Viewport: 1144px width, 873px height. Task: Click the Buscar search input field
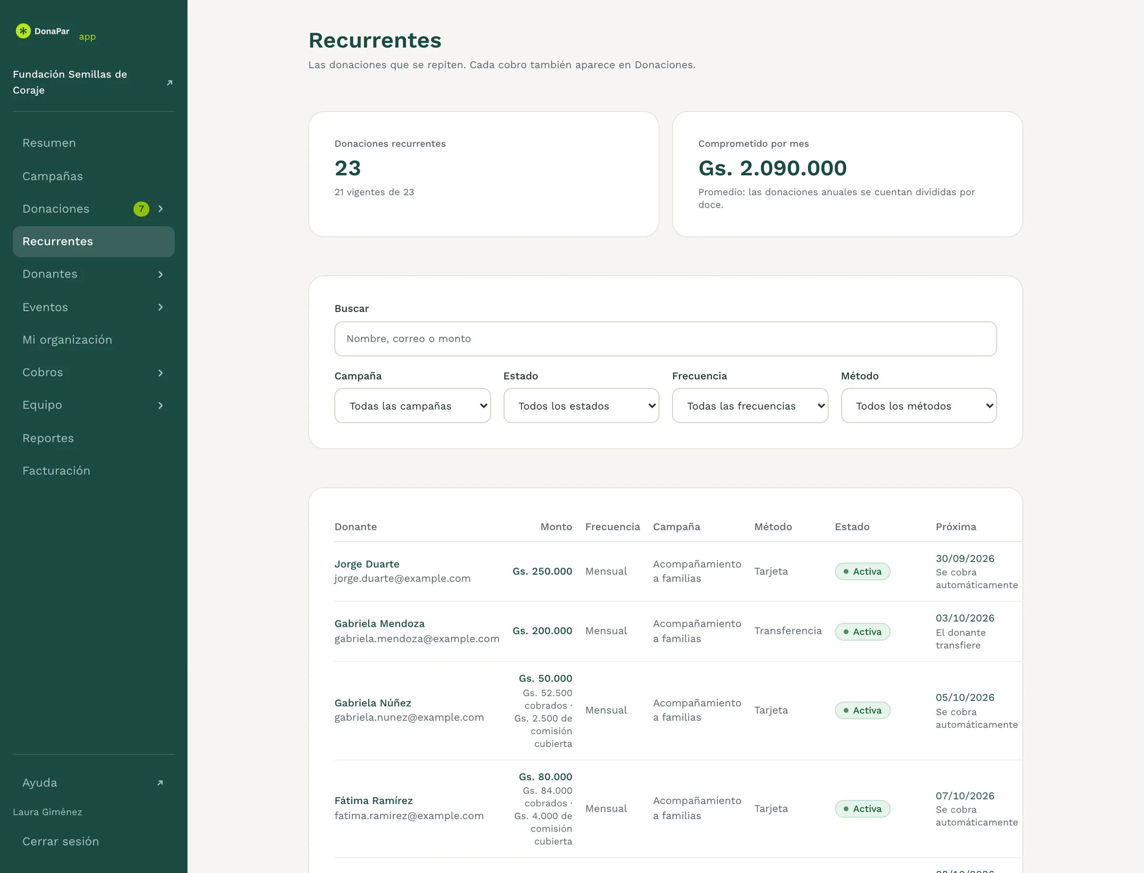(665, 339)
